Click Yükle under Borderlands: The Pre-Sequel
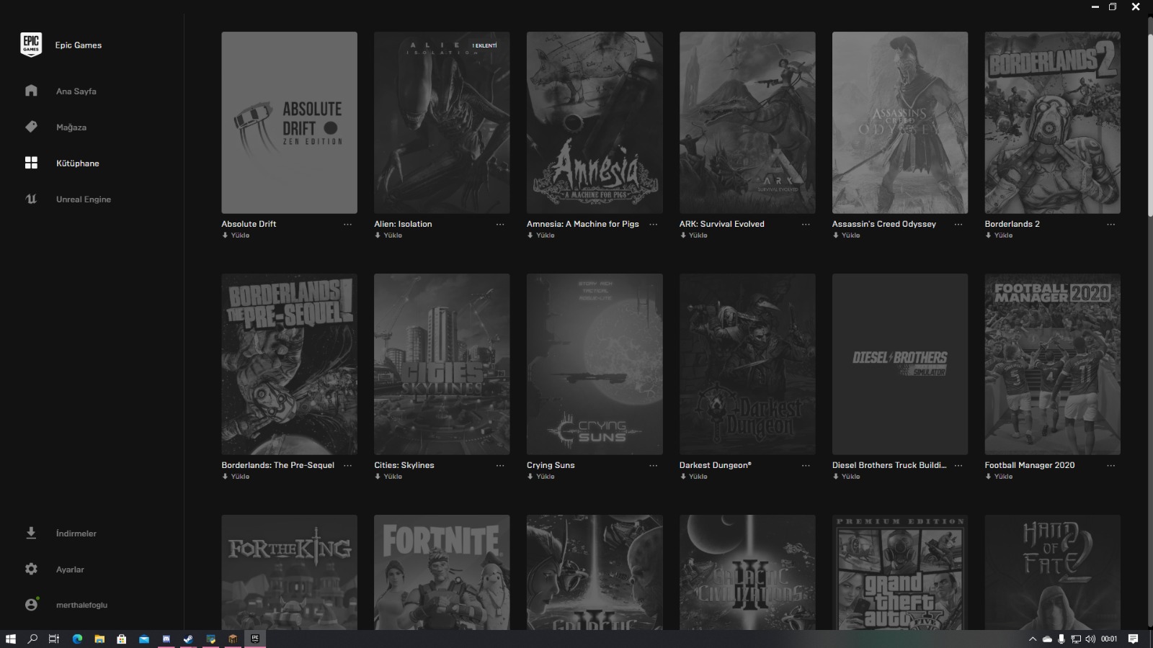Screen dimensions: 1153x648 [236, 477]
